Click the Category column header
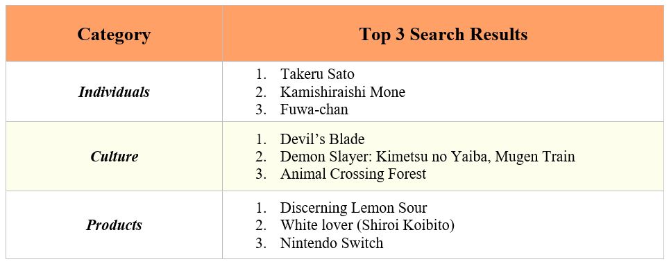 [114, 34]
